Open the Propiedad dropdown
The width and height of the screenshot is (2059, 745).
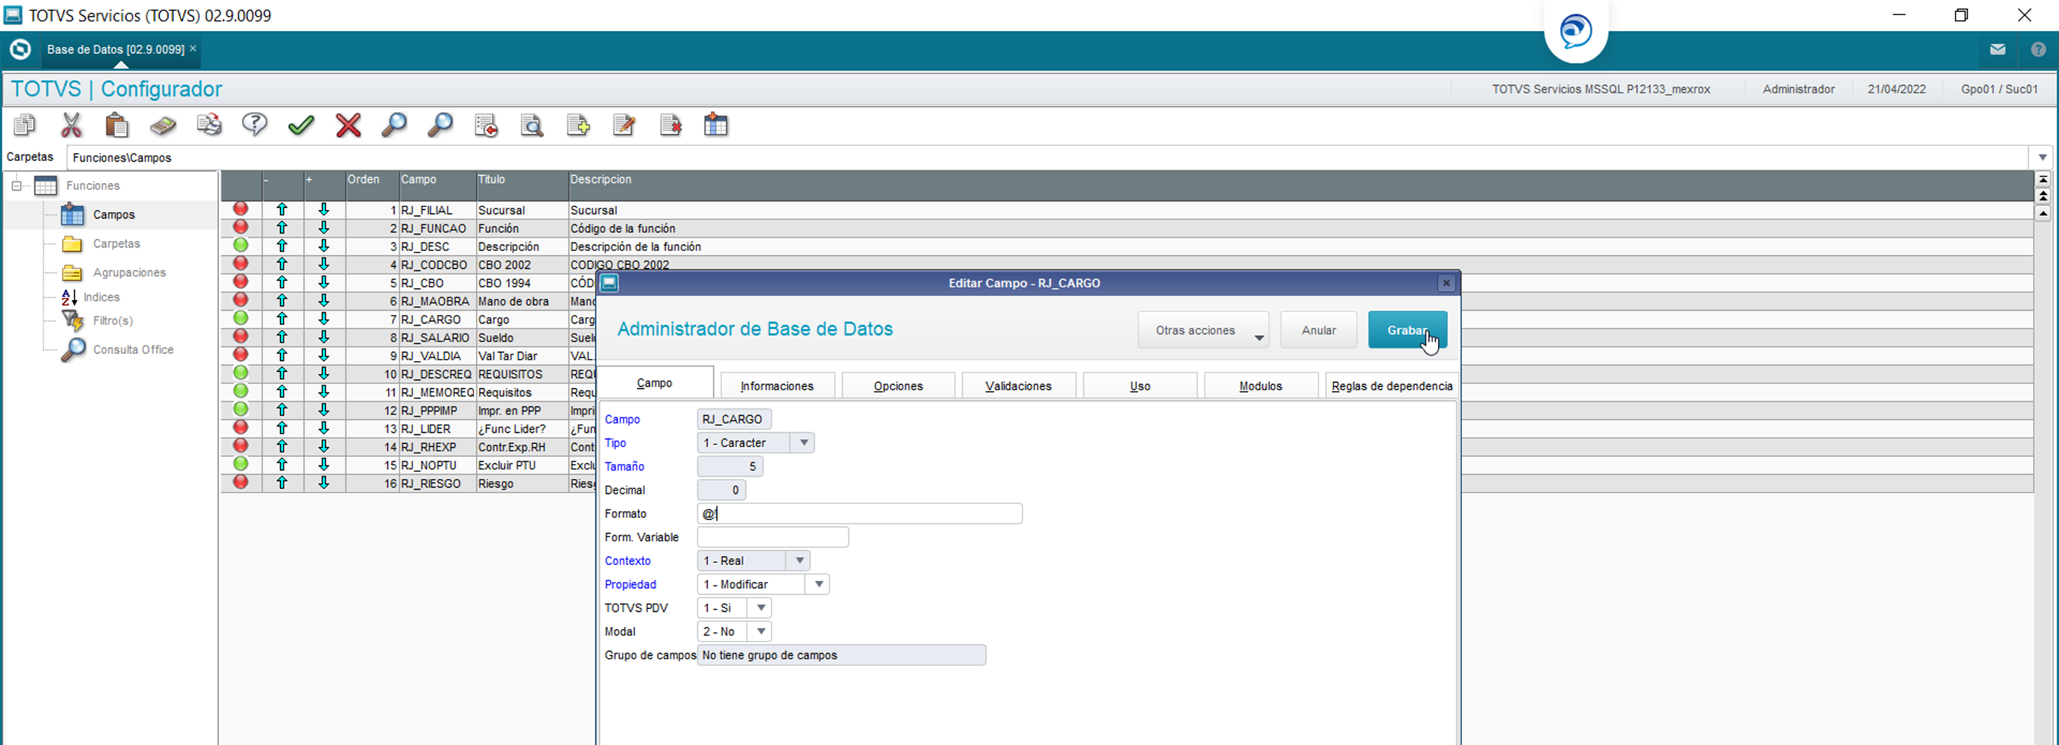pos(819,584)
